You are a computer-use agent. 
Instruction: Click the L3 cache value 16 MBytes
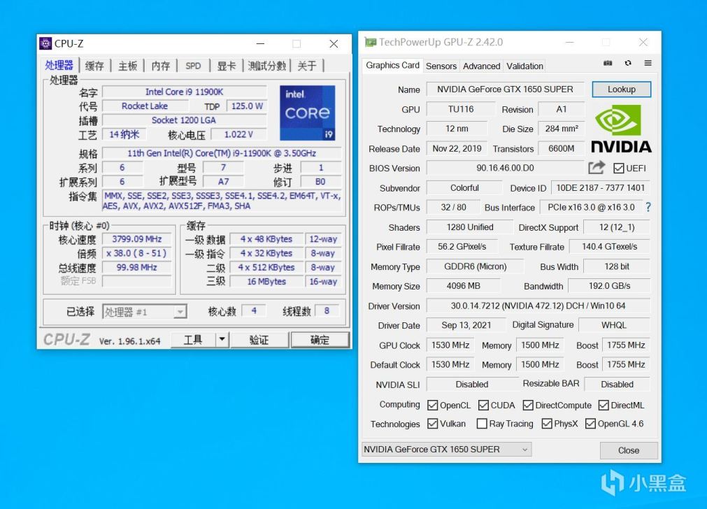point(266,281)
